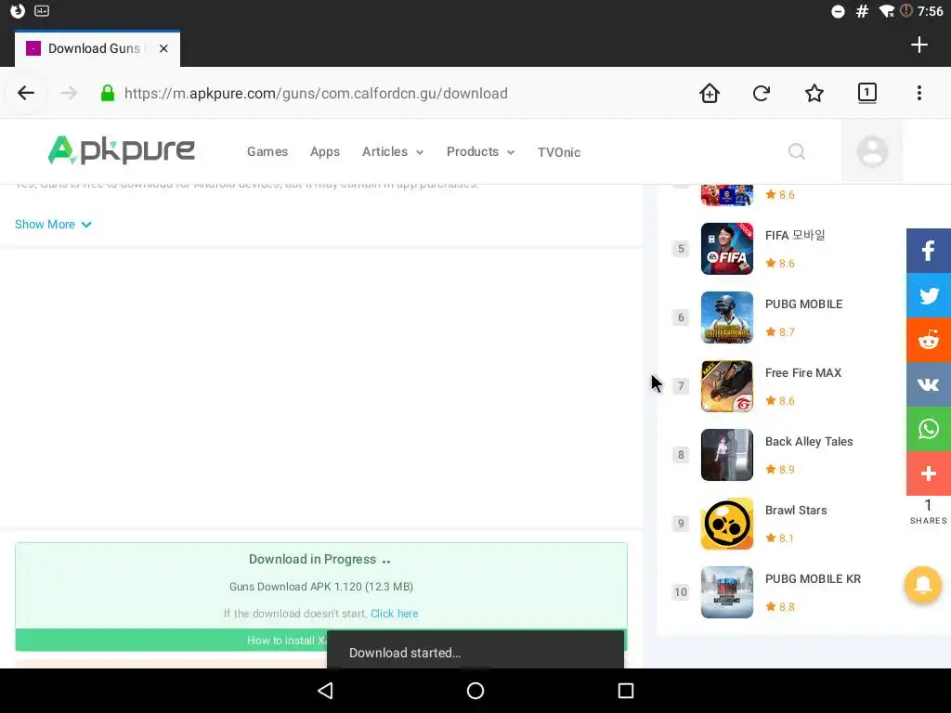Open the Apps menu
The height and width of the screenshot is (713, 951).
tap(324, 151)
